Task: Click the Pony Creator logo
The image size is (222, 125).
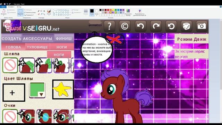Action: click(12, 26)
